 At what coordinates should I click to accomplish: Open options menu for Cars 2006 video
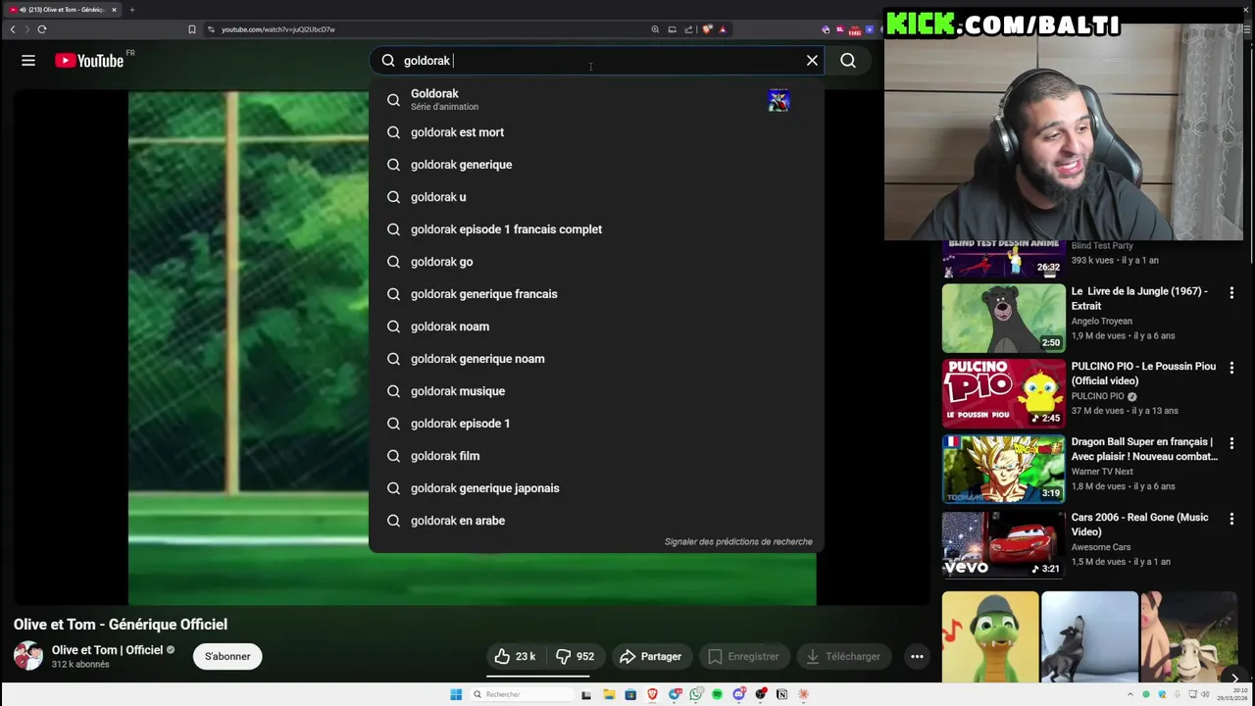pyautogui.click(x=1231, y=519)
